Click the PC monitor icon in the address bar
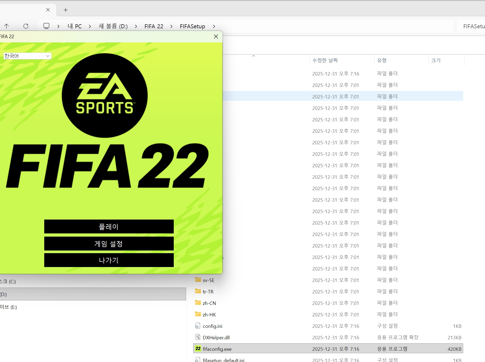Screen dimensions: 485x362 pos(46,26)
